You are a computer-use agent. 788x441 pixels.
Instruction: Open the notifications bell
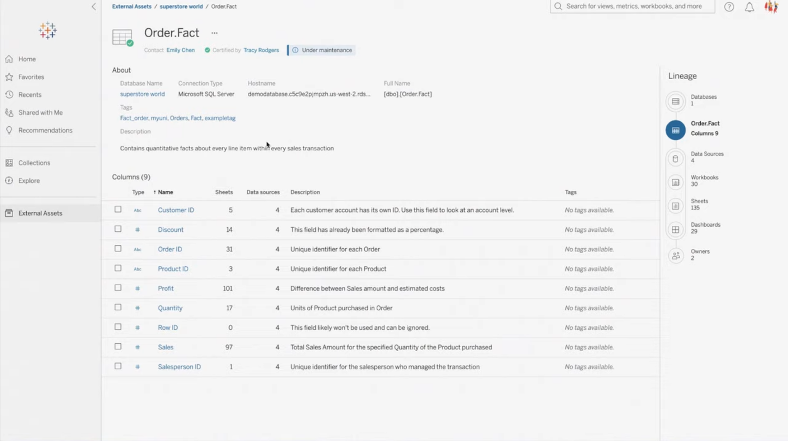point(749,7)
